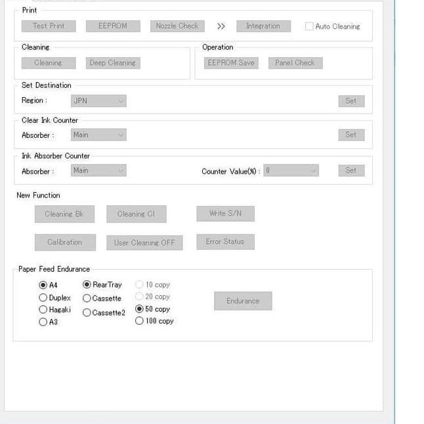Open the Counter Value (%) dropdown
Screen dimensions: 424x424
click(291, 171)
